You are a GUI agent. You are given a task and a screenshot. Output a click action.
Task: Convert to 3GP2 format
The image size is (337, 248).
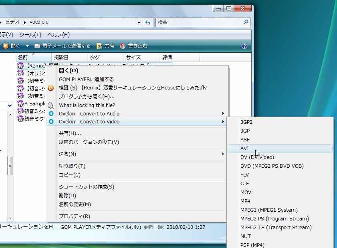click(x=280, y=122)
